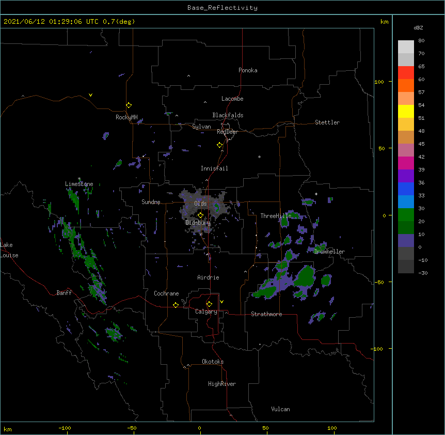Screen dimensions: 445x435
Task: Pick the light blue swatch between 33 and 30 dBZ
Action: (x=406, y=201)
